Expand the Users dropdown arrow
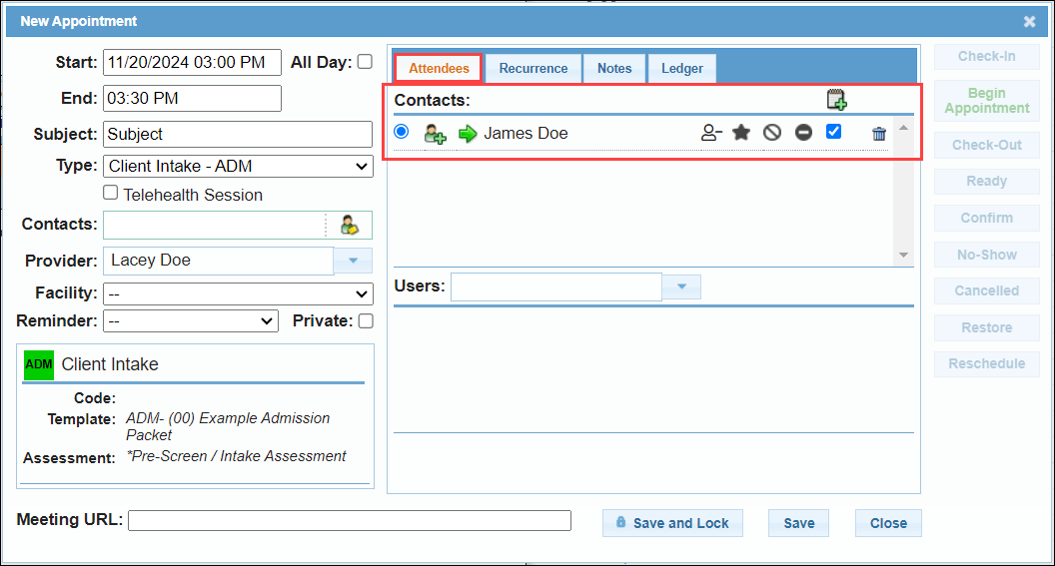Screen dimensions: 1055x566 point(681,287)
